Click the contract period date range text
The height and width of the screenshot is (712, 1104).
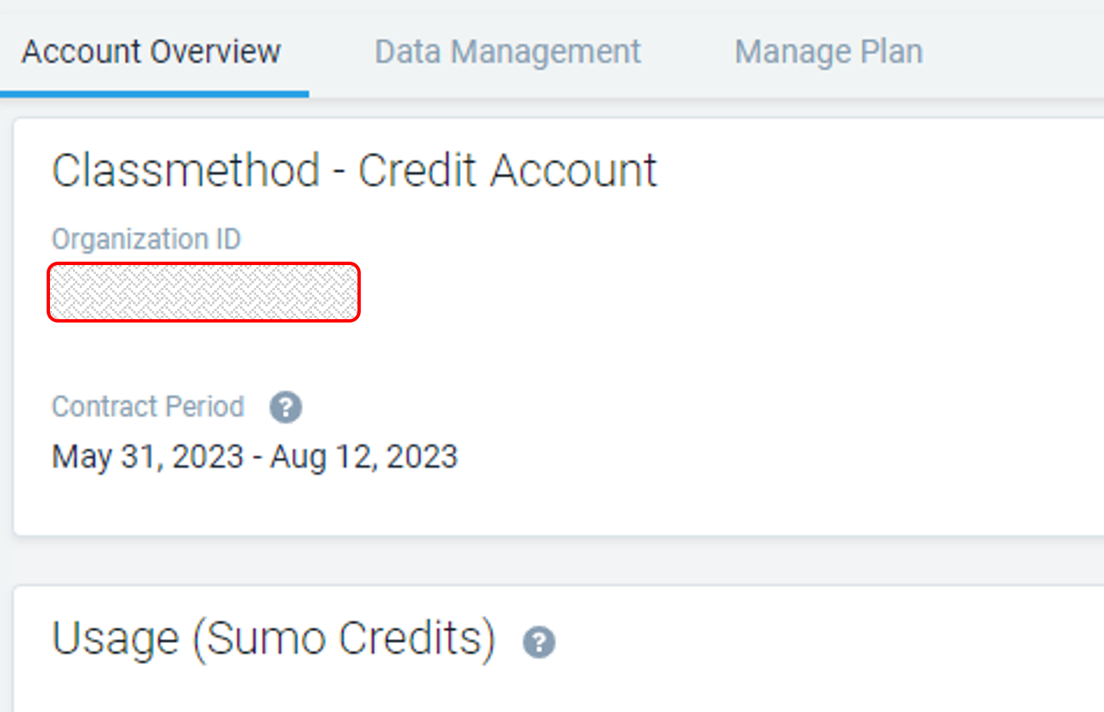255,456
